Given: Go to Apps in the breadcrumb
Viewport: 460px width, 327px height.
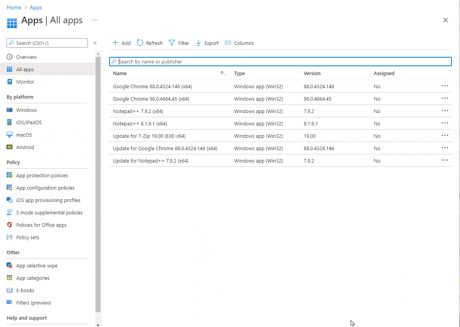Looking at the screenshot, I should click(36, 7).
